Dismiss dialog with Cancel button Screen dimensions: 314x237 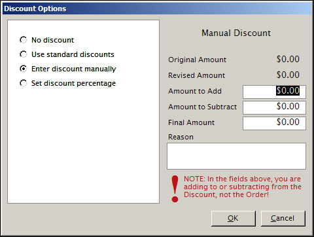pyautogui.click(x=283, y=218)
